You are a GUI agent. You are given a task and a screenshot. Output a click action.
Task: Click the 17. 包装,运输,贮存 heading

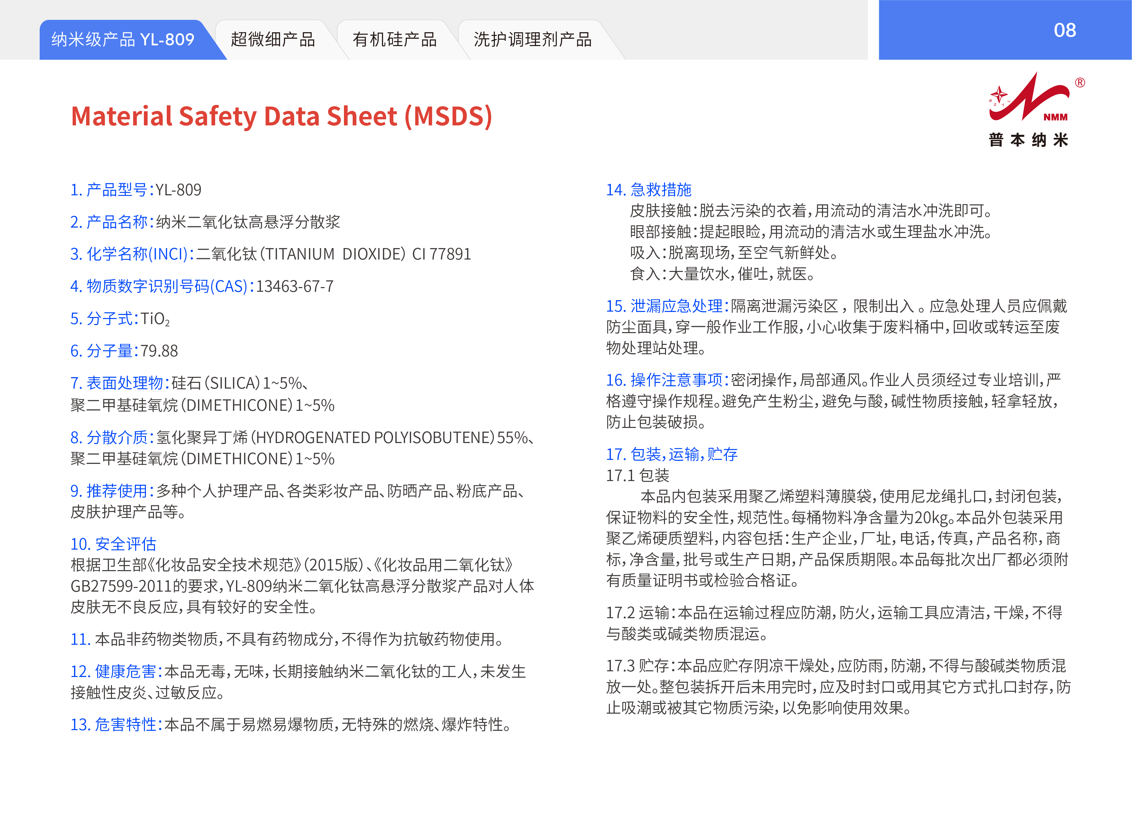click(x=671, y=454)
